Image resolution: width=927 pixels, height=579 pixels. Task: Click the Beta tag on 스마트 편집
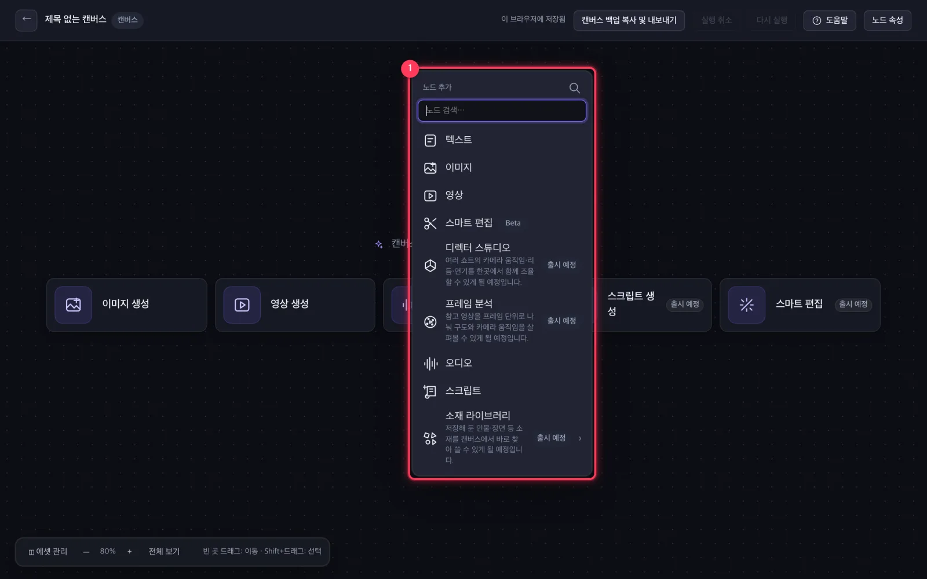point(513,223)
